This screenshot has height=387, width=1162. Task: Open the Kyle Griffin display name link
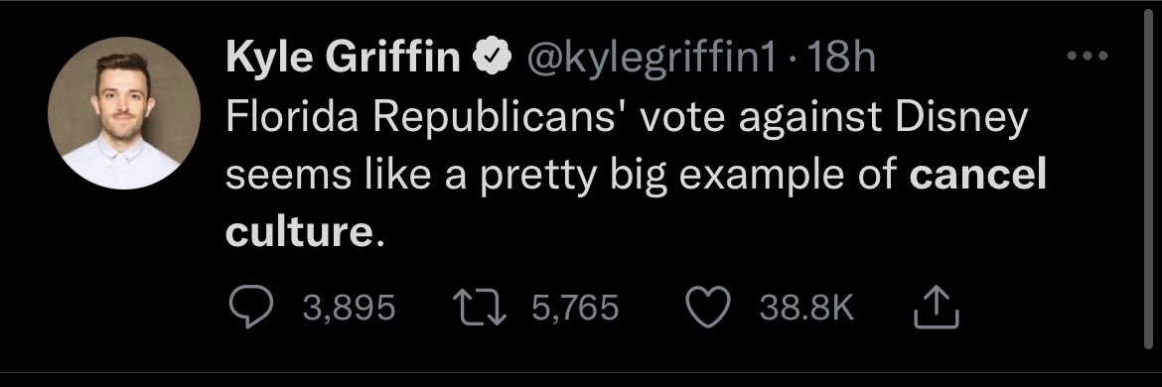point(343,57)
